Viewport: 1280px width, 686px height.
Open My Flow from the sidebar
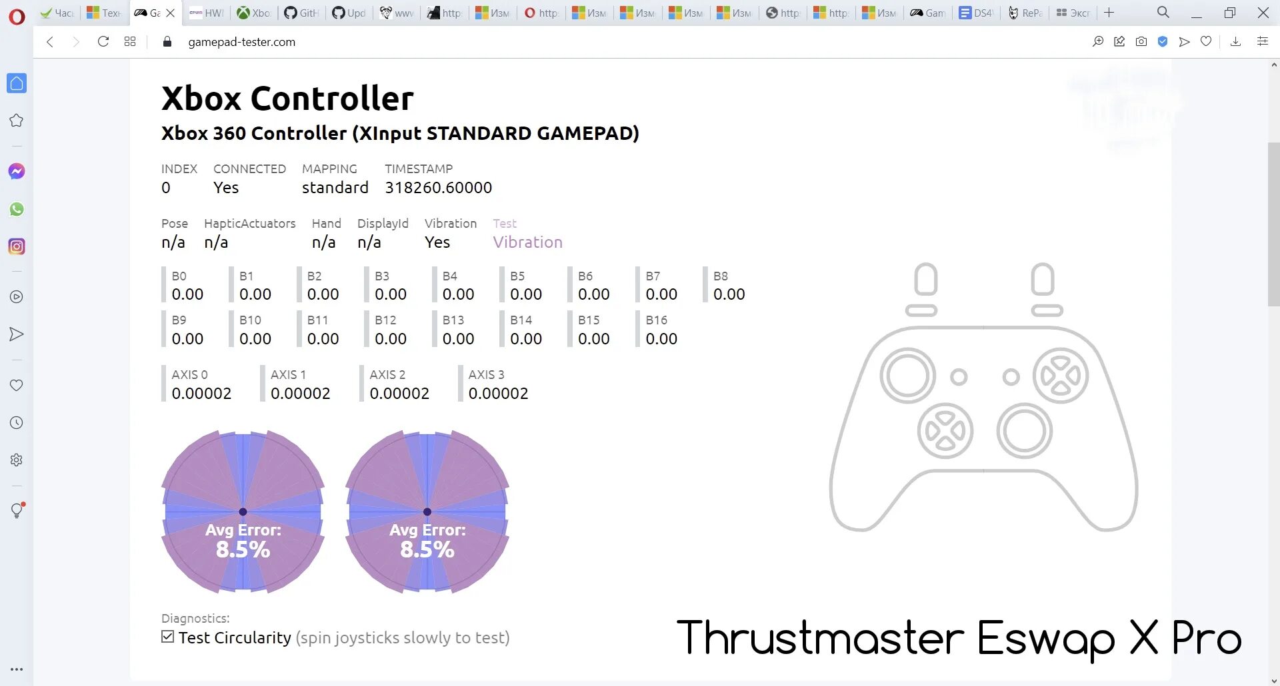[x=17, y=334]
